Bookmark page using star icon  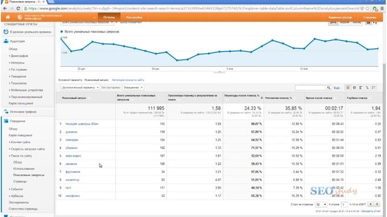[367, 8]
